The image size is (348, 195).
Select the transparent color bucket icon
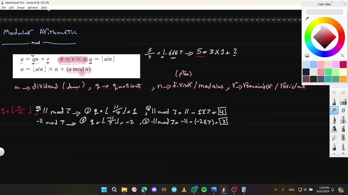pyautogui.click(x=307, y=56)
